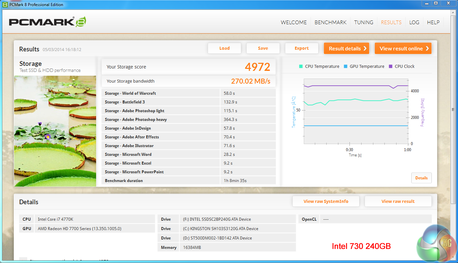The image size is (458, 263).
Task: Click the PCMark 8 title bar app icon
Action: [5, 4]
